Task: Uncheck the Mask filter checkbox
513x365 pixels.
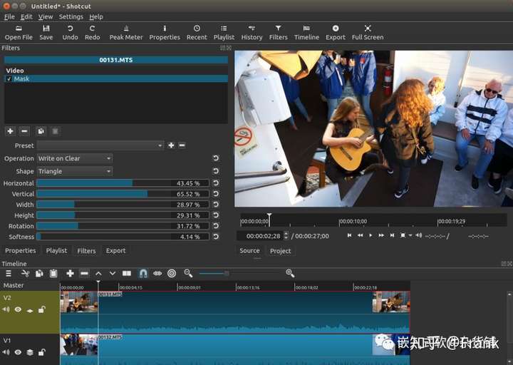Action: tap(9, 79)
